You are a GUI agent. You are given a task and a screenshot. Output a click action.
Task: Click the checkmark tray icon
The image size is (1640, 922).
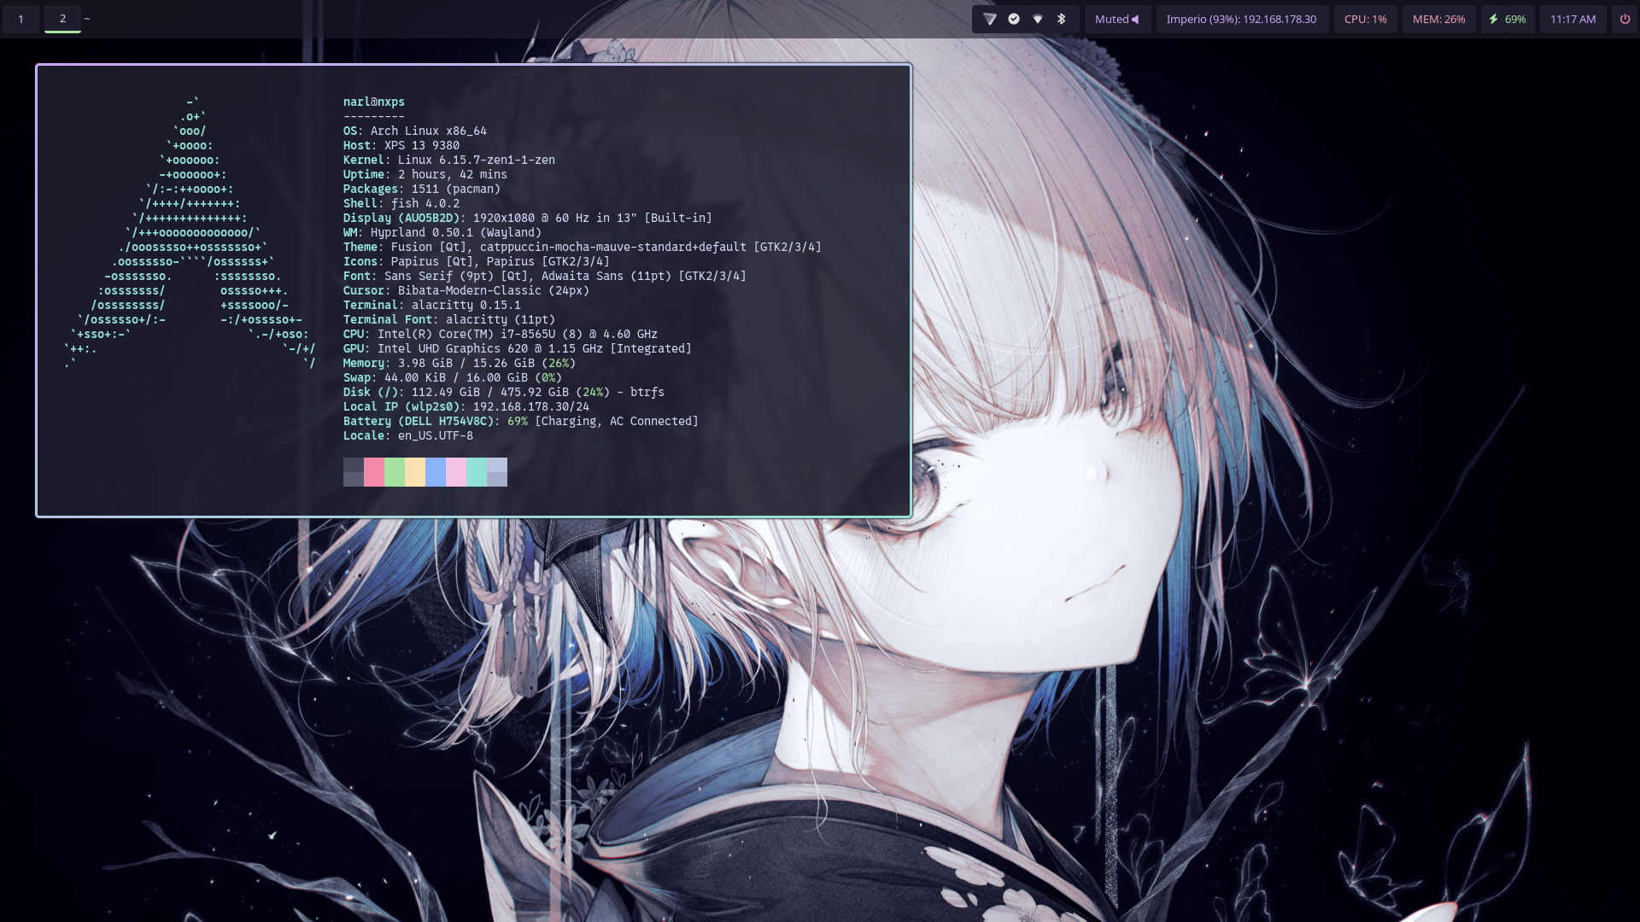coord(1014,19)
